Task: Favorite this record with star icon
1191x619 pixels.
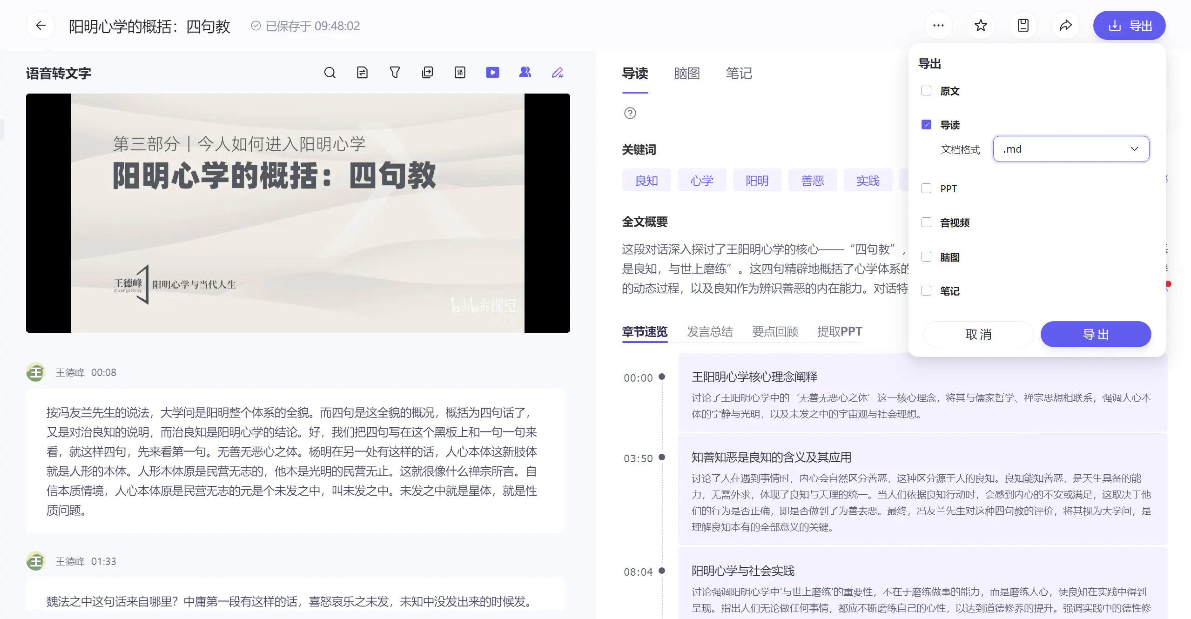Action: point(981,26)
